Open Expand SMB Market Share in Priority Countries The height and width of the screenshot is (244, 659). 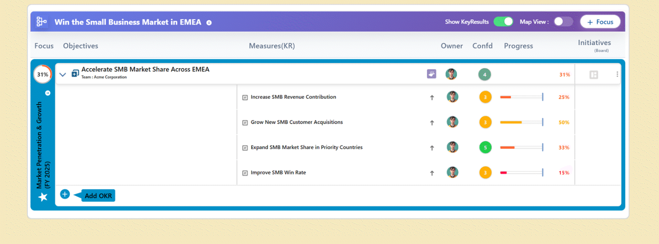click(306, 147)
